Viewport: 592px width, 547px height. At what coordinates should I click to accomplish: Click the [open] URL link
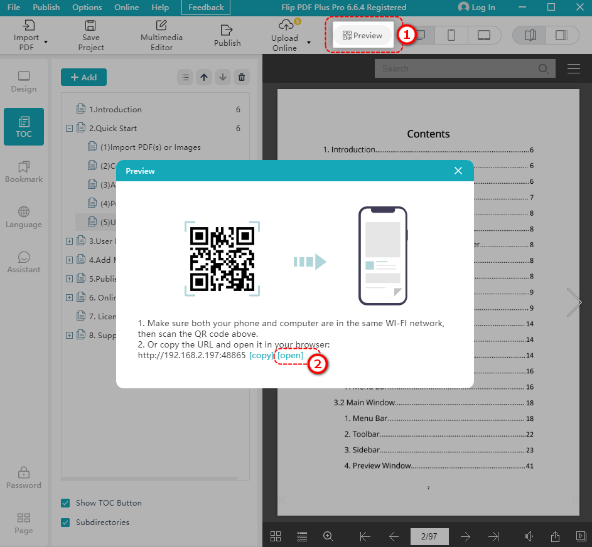click(290, 355)
